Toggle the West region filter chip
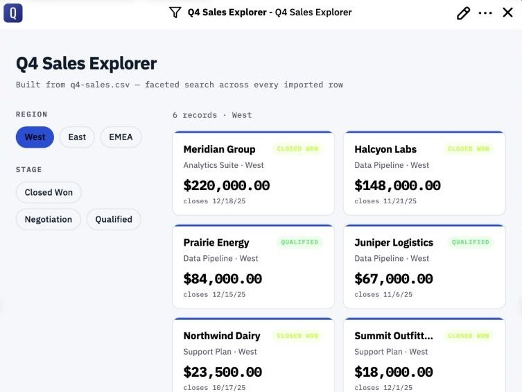The image size is (522, 392). pyautogui.click(x=35, y=137)
